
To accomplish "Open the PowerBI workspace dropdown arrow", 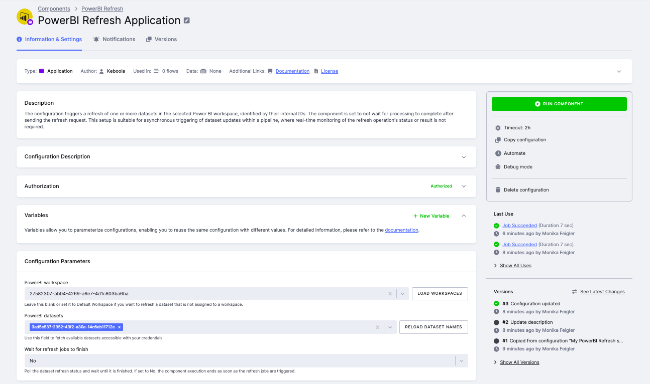I will pyautogui.click(x=402, y=294).
